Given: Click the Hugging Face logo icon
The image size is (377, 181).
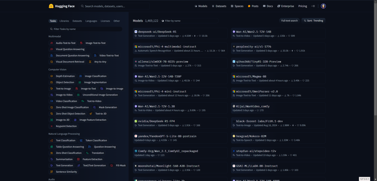Looking at the screenshot, I should coord(51,6).
